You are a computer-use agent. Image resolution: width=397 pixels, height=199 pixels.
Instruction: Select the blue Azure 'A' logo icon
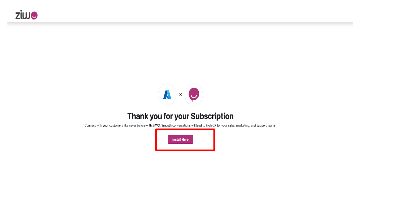point(167,95)
